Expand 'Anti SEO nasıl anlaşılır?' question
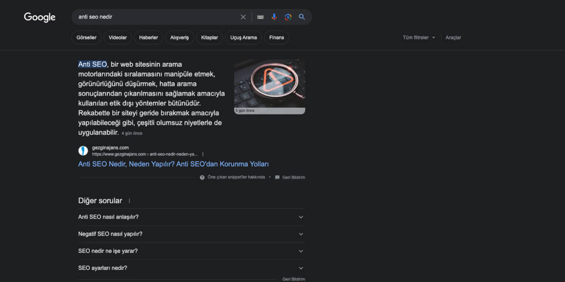565x282 pixels. tap(191, 217)
